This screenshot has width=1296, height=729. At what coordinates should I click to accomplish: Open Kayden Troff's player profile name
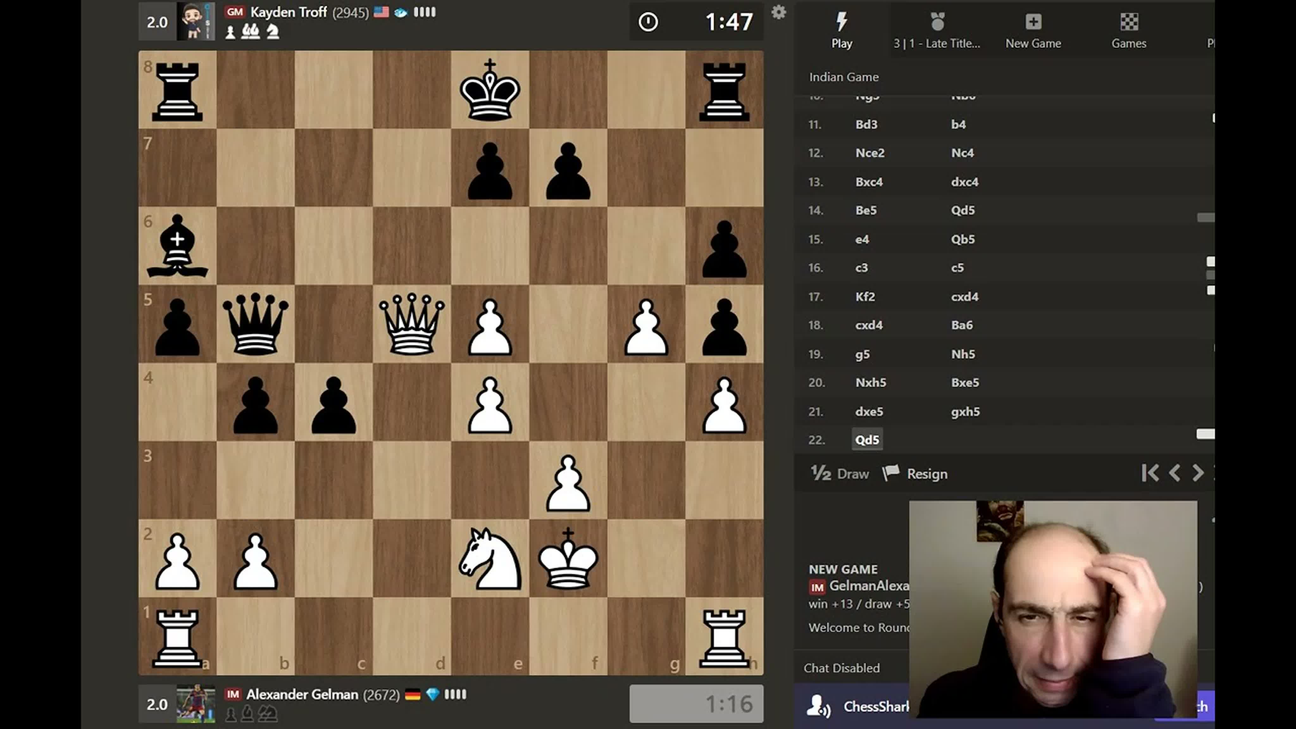(x=289, y=12)
